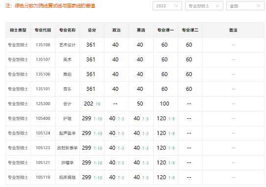Click total score 299 in 护理 row

pos(87,118)
